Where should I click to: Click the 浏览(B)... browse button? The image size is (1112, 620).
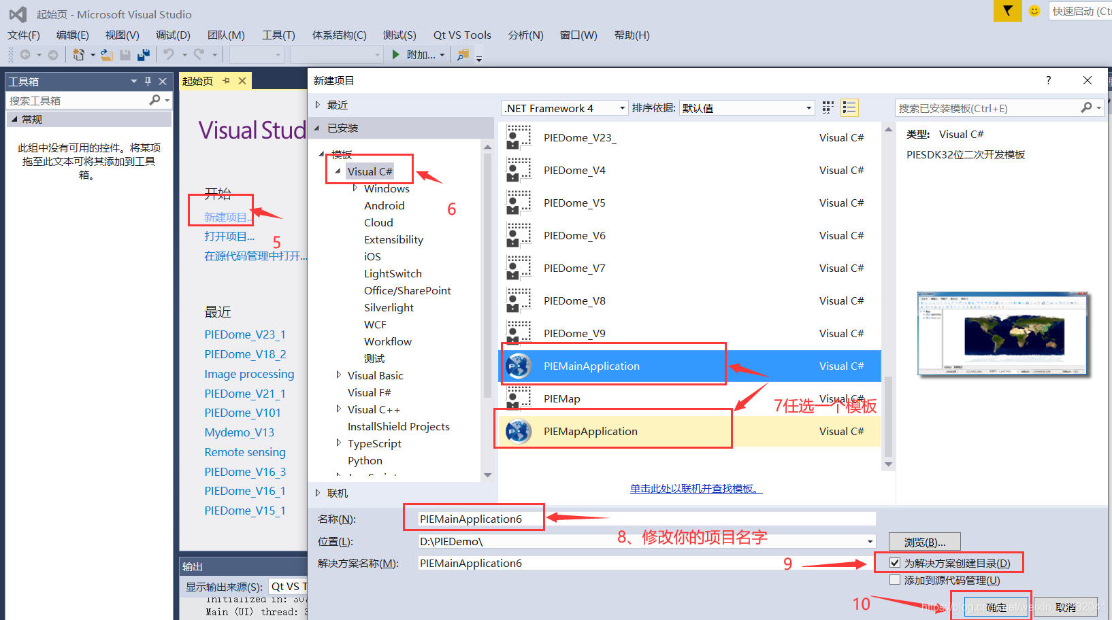(x=924, y=542)
